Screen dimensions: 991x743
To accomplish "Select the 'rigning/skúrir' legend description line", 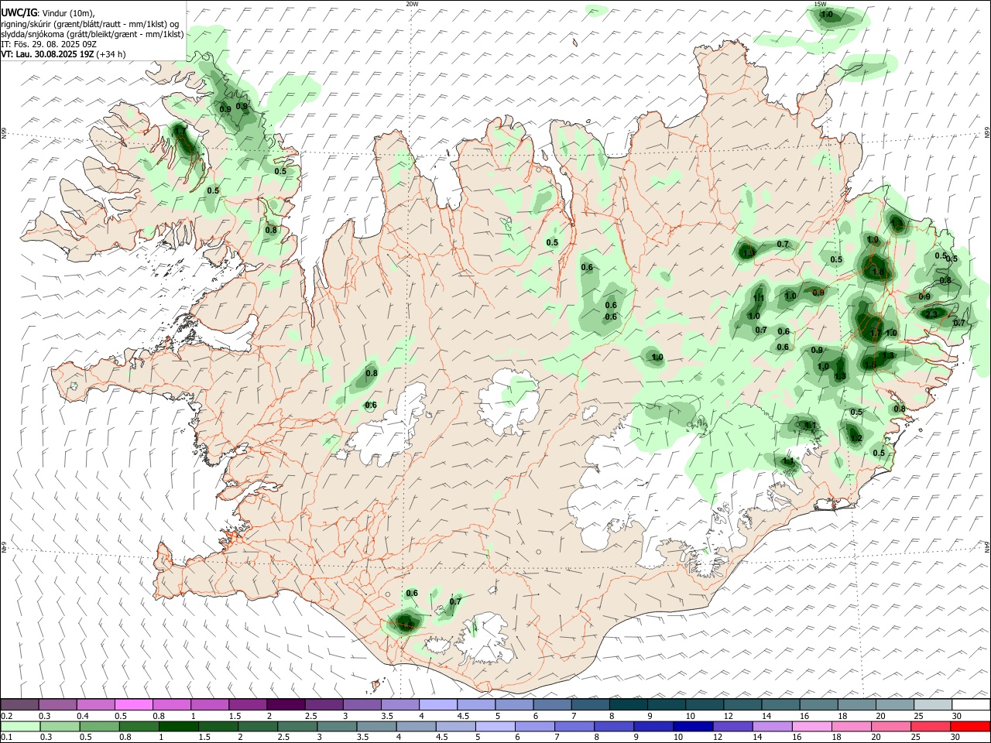I will tap(90, 23).
